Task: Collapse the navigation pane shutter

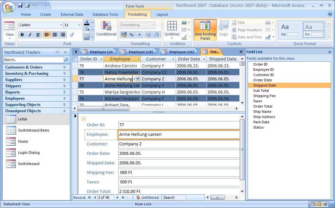Action: click(x=65, y=52)
